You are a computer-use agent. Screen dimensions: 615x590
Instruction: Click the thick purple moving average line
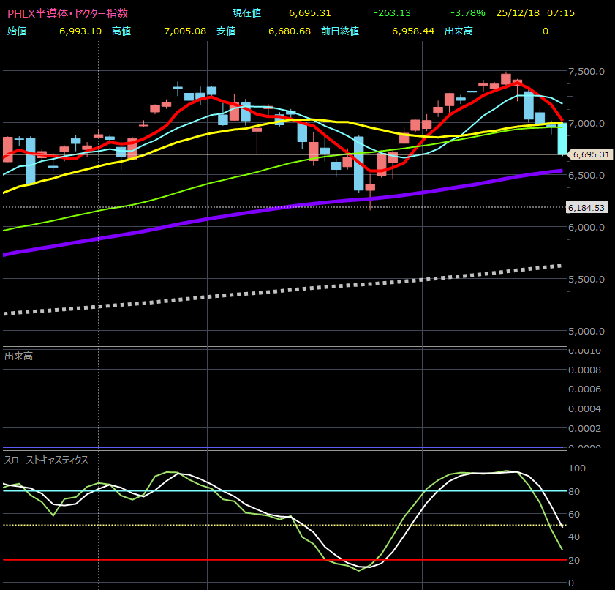click(x=293, y=203)
